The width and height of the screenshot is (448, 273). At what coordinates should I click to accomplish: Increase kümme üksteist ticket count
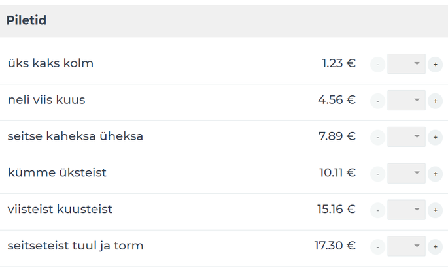click(435, 174)
